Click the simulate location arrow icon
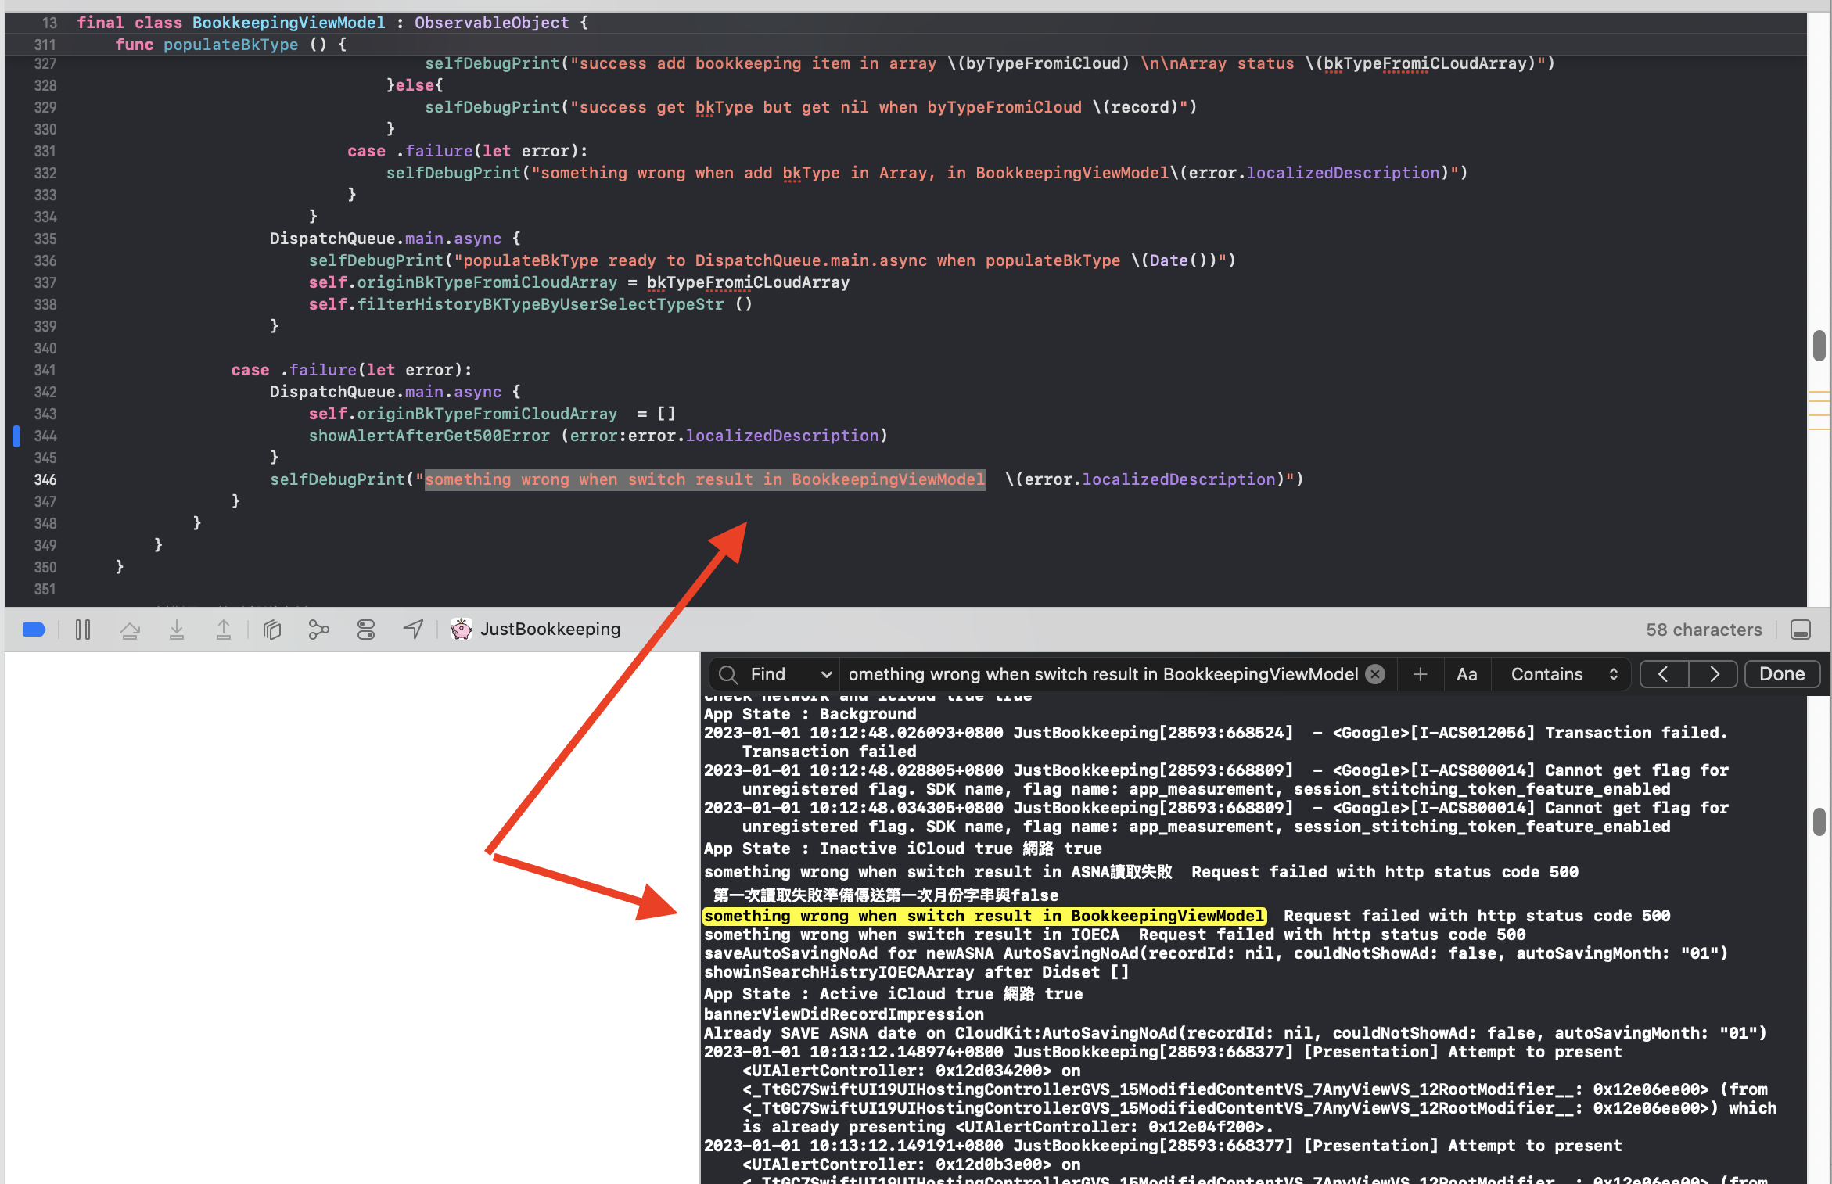 click(413, 630)
